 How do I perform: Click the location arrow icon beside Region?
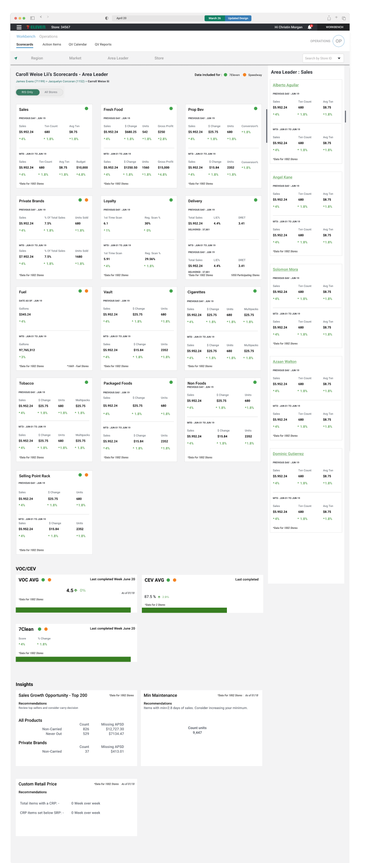click(16, 58)
